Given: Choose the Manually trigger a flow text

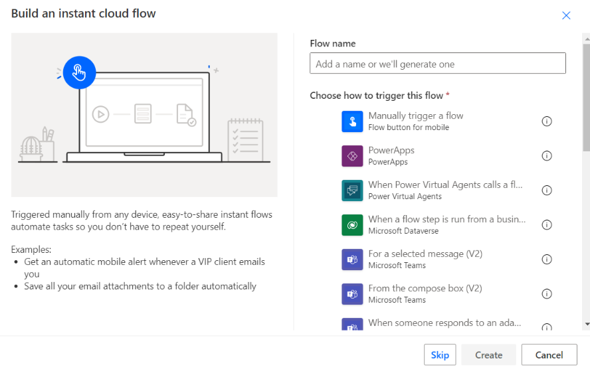Looking at the screenshot, I should (x=415, y=115).
